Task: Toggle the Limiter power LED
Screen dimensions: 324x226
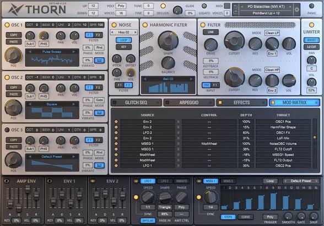Action: 311,25
